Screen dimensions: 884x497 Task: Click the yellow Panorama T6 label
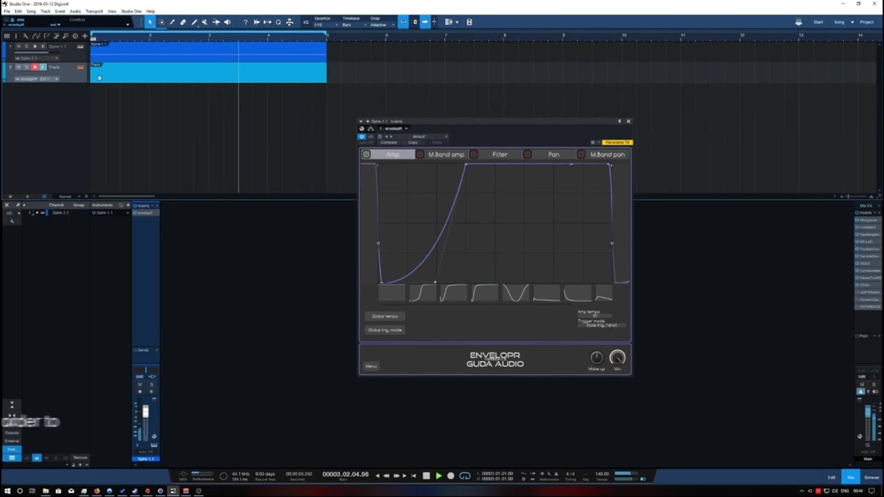click(616, 142)
